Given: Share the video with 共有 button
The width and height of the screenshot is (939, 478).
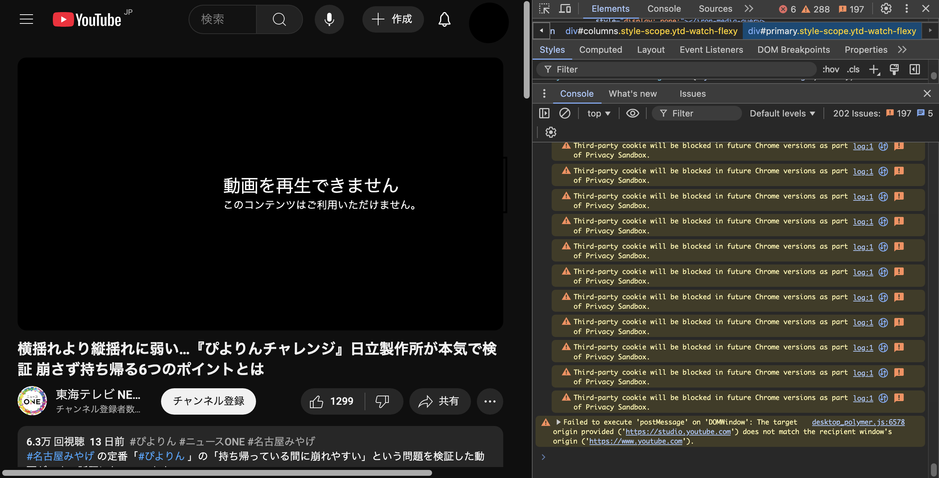Looking at the screenshot, I should 440,401.
